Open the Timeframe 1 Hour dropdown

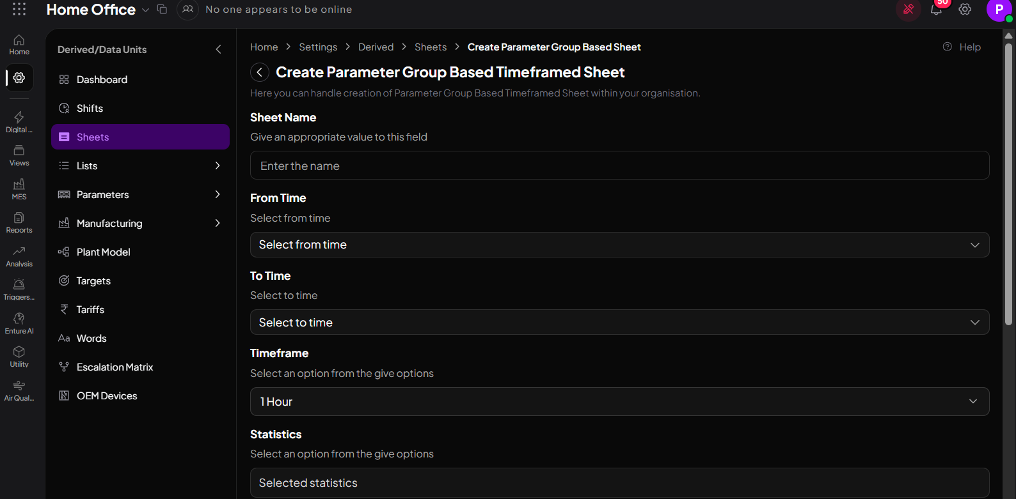tap(619, 402)
